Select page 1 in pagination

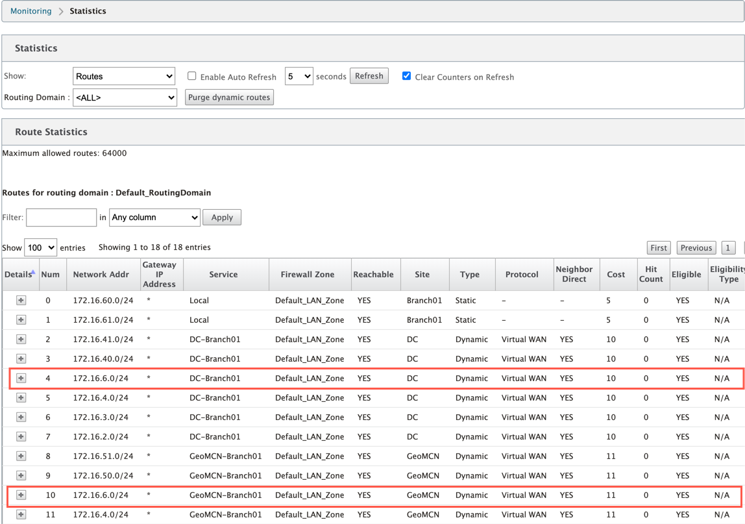tap(728, 248)
